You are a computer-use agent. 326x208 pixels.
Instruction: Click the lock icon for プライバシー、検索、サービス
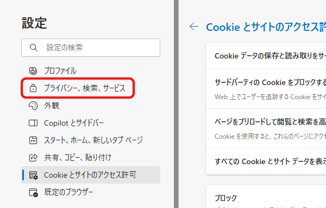[x=33, y=88]
